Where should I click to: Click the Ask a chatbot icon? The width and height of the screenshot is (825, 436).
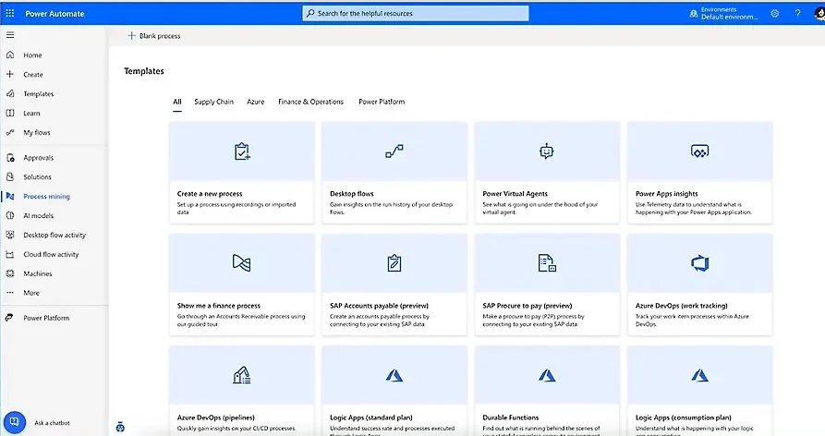click(14, 422)
